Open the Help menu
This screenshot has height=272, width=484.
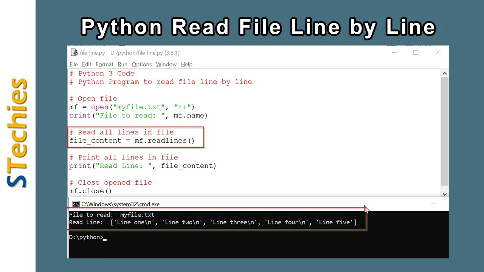[x=186, y=64]
